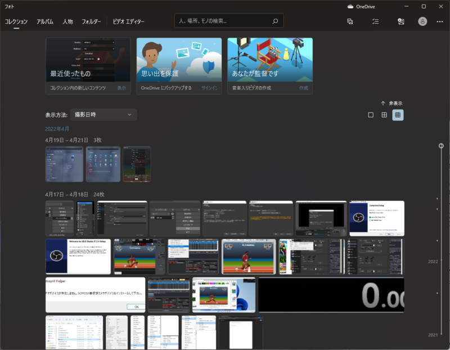Open the thumbnail showing game on Windows 11 desktop
This screenshot has height=350, width=450.
tap(223, 295)
